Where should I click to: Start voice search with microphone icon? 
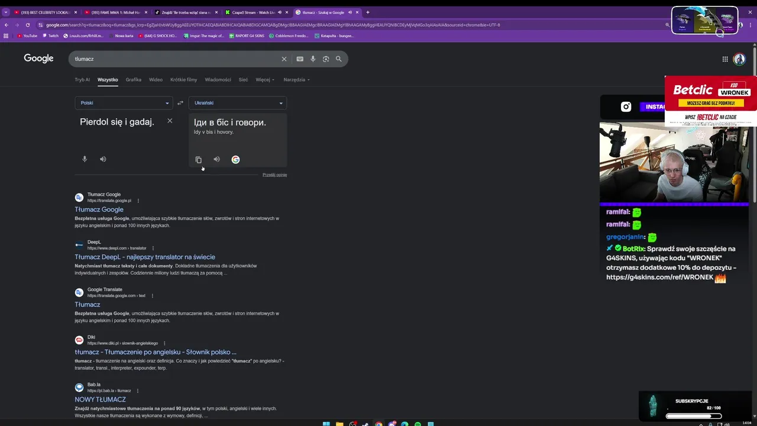[313, 59]
